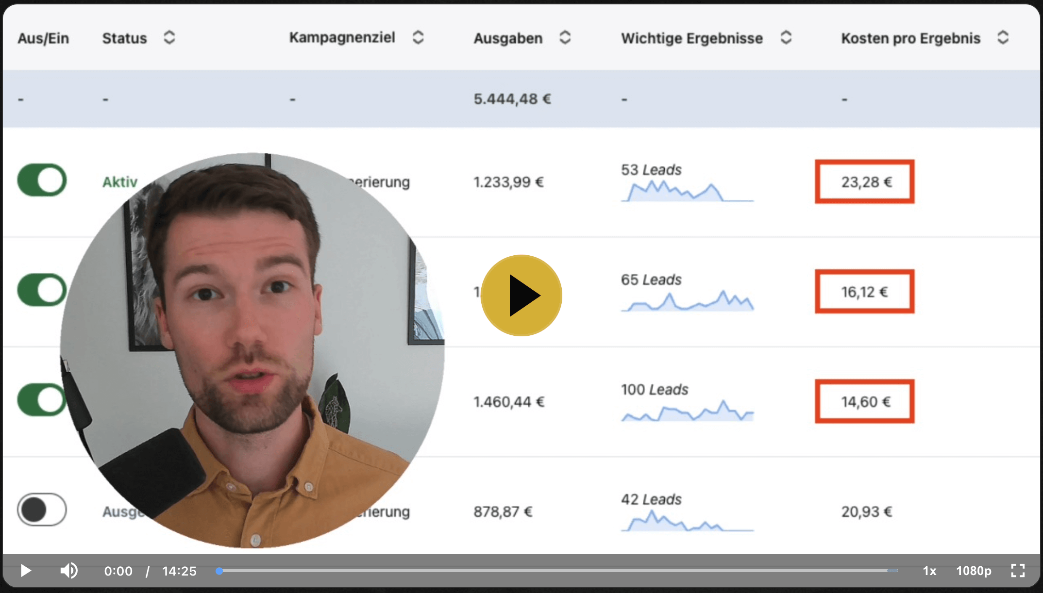Click the 53 Leads result text
Image resolution: width=1043 pixels, height=593 pixels.
(651, 170)
